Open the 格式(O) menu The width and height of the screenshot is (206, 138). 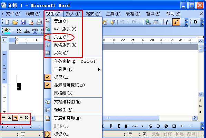pyautogui.click(x=93, y=14)
